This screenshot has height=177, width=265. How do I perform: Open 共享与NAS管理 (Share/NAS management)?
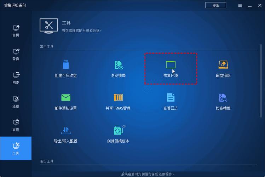pyautogui.click(x=118, y=102)
